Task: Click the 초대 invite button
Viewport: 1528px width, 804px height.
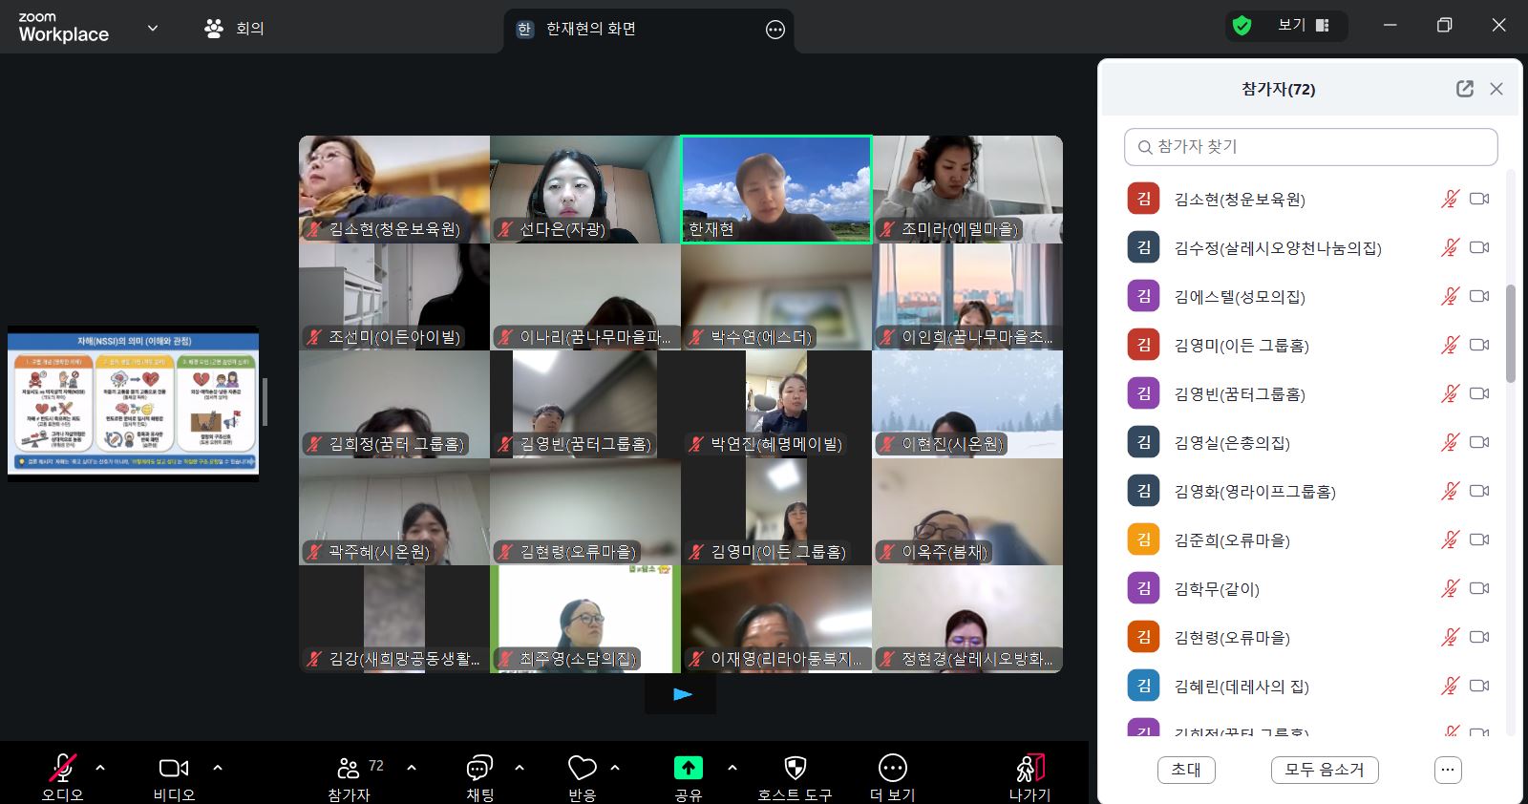Action: click(x=1186, y=770)
